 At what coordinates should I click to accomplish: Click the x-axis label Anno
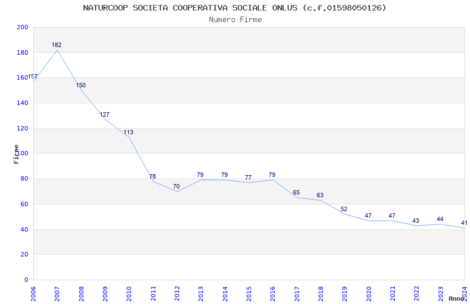[x=457, y=298]
